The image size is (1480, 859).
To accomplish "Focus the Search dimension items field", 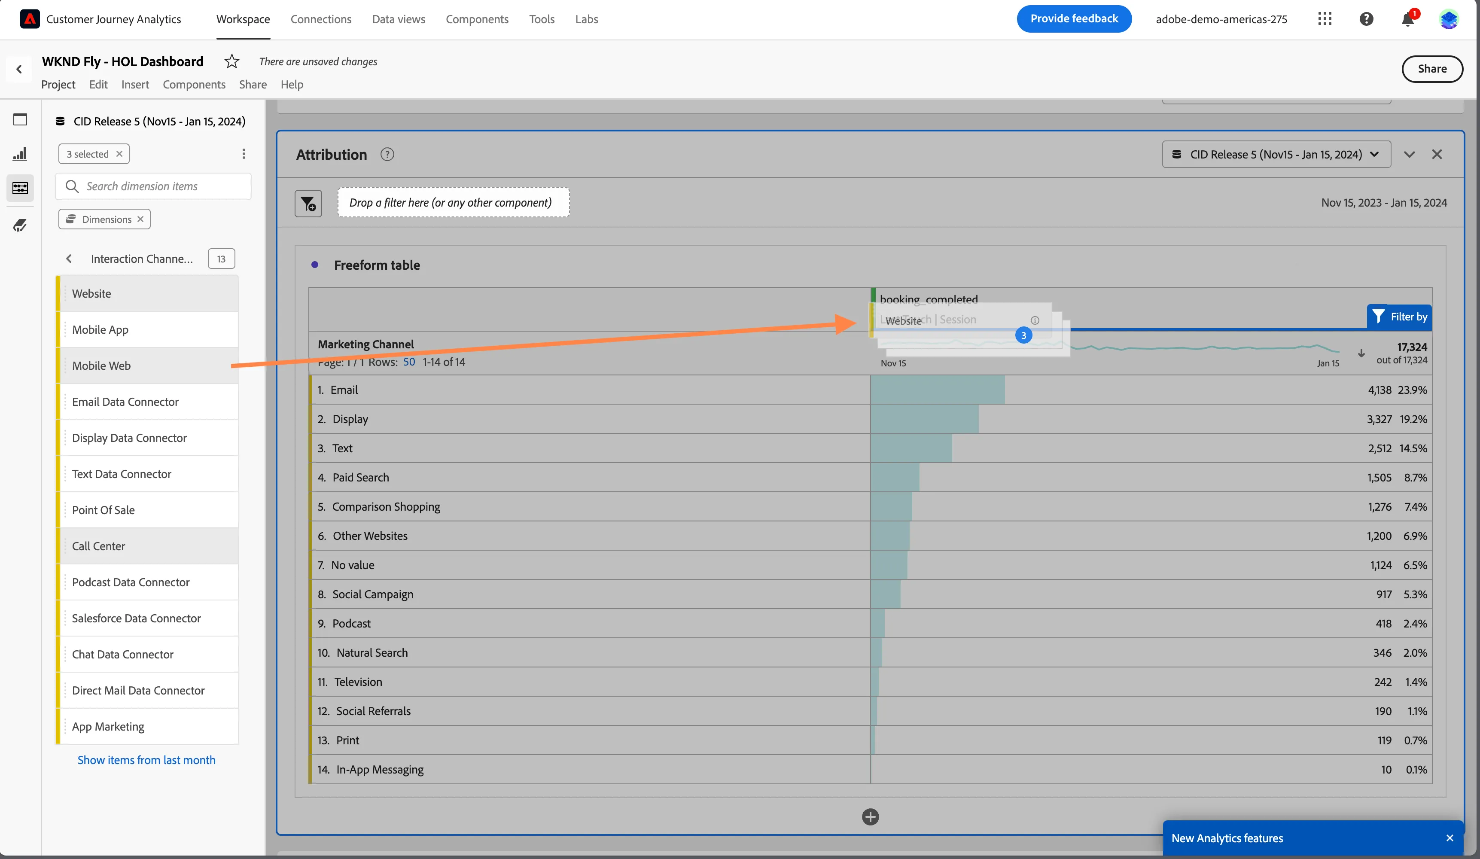I will (153, 186).
